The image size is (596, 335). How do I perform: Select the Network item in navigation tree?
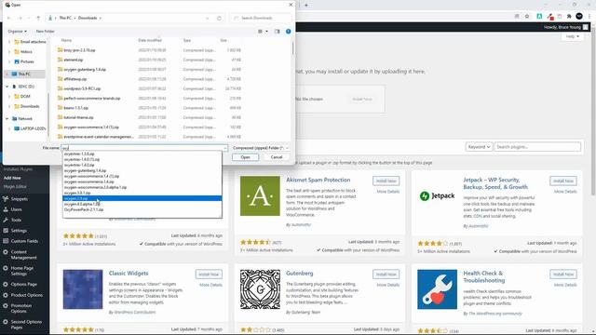[25, 118]
